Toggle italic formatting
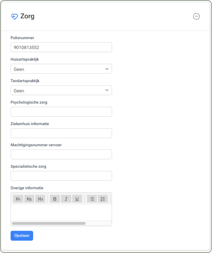This screenshot has width=212, height=253. click(x=66, y=199)
